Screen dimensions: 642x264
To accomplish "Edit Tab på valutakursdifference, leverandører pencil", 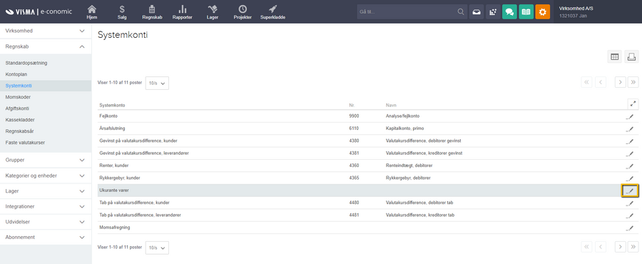I will pyautogui.click(x=630, y=215).
